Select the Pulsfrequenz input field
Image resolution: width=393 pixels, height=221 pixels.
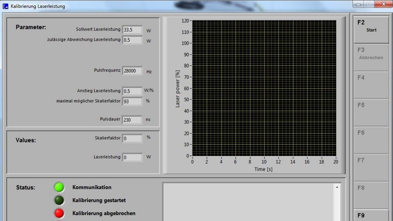[132, 71]
